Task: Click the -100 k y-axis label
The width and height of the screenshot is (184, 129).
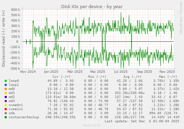Action: [15, 47]
